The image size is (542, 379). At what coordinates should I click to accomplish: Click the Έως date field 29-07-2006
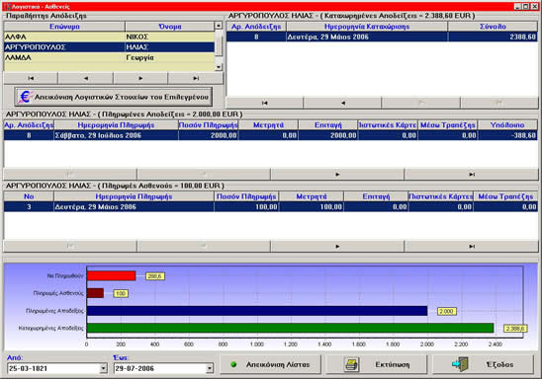[x=159, y=369]
